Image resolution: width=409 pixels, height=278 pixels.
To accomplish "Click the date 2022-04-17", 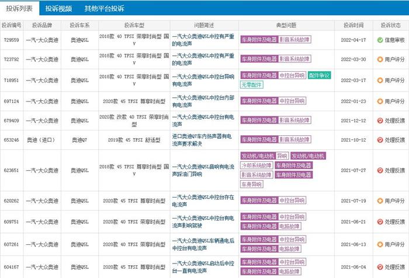I will [x=353, y=40].
